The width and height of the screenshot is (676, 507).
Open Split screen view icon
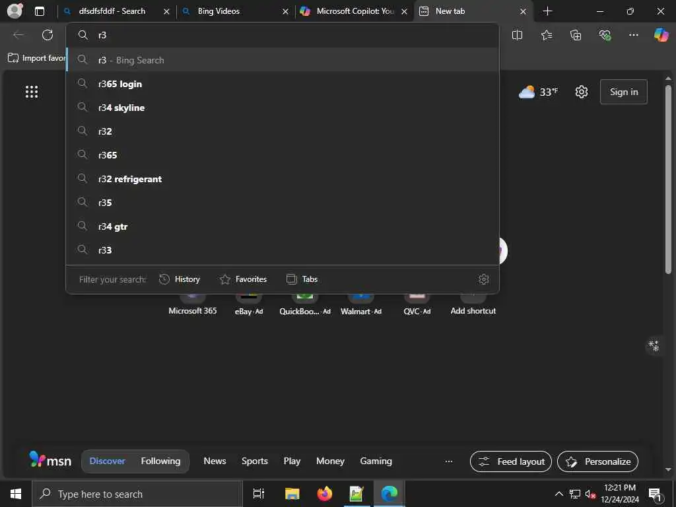517,35
